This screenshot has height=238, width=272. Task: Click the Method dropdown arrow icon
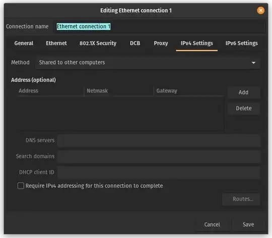[x=253, y=62]
